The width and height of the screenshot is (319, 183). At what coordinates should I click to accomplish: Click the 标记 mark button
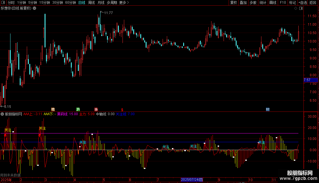[x=292, y=3]
